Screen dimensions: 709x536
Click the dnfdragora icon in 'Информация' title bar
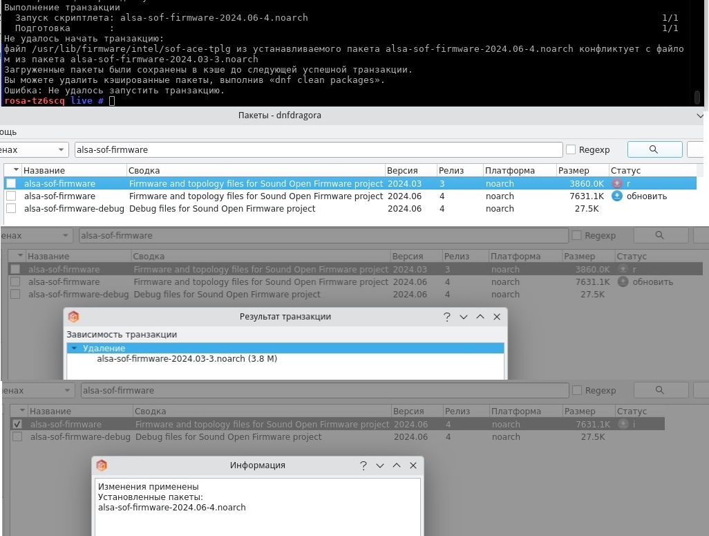(x=102, y=465)
